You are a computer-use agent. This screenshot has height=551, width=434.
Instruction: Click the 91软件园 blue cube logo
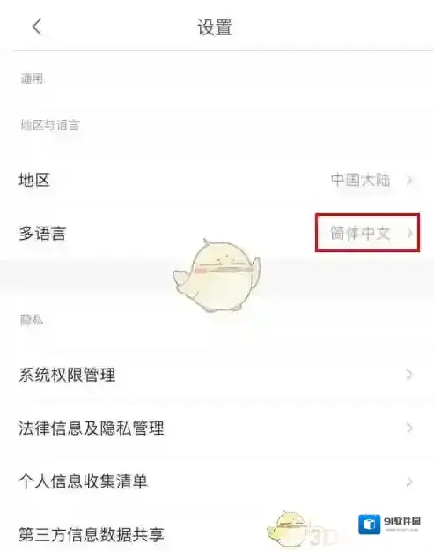369,524
